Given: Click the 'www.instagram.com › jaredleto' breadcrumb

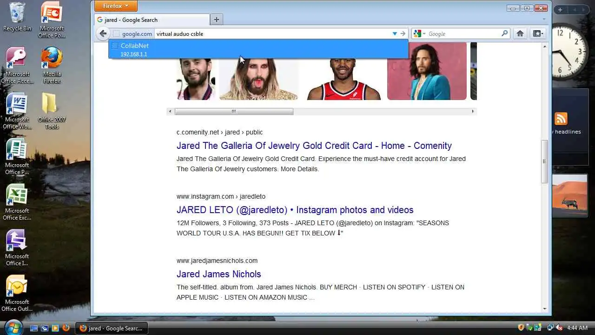Looking at the screenshot, I should (x=221, y=196).
